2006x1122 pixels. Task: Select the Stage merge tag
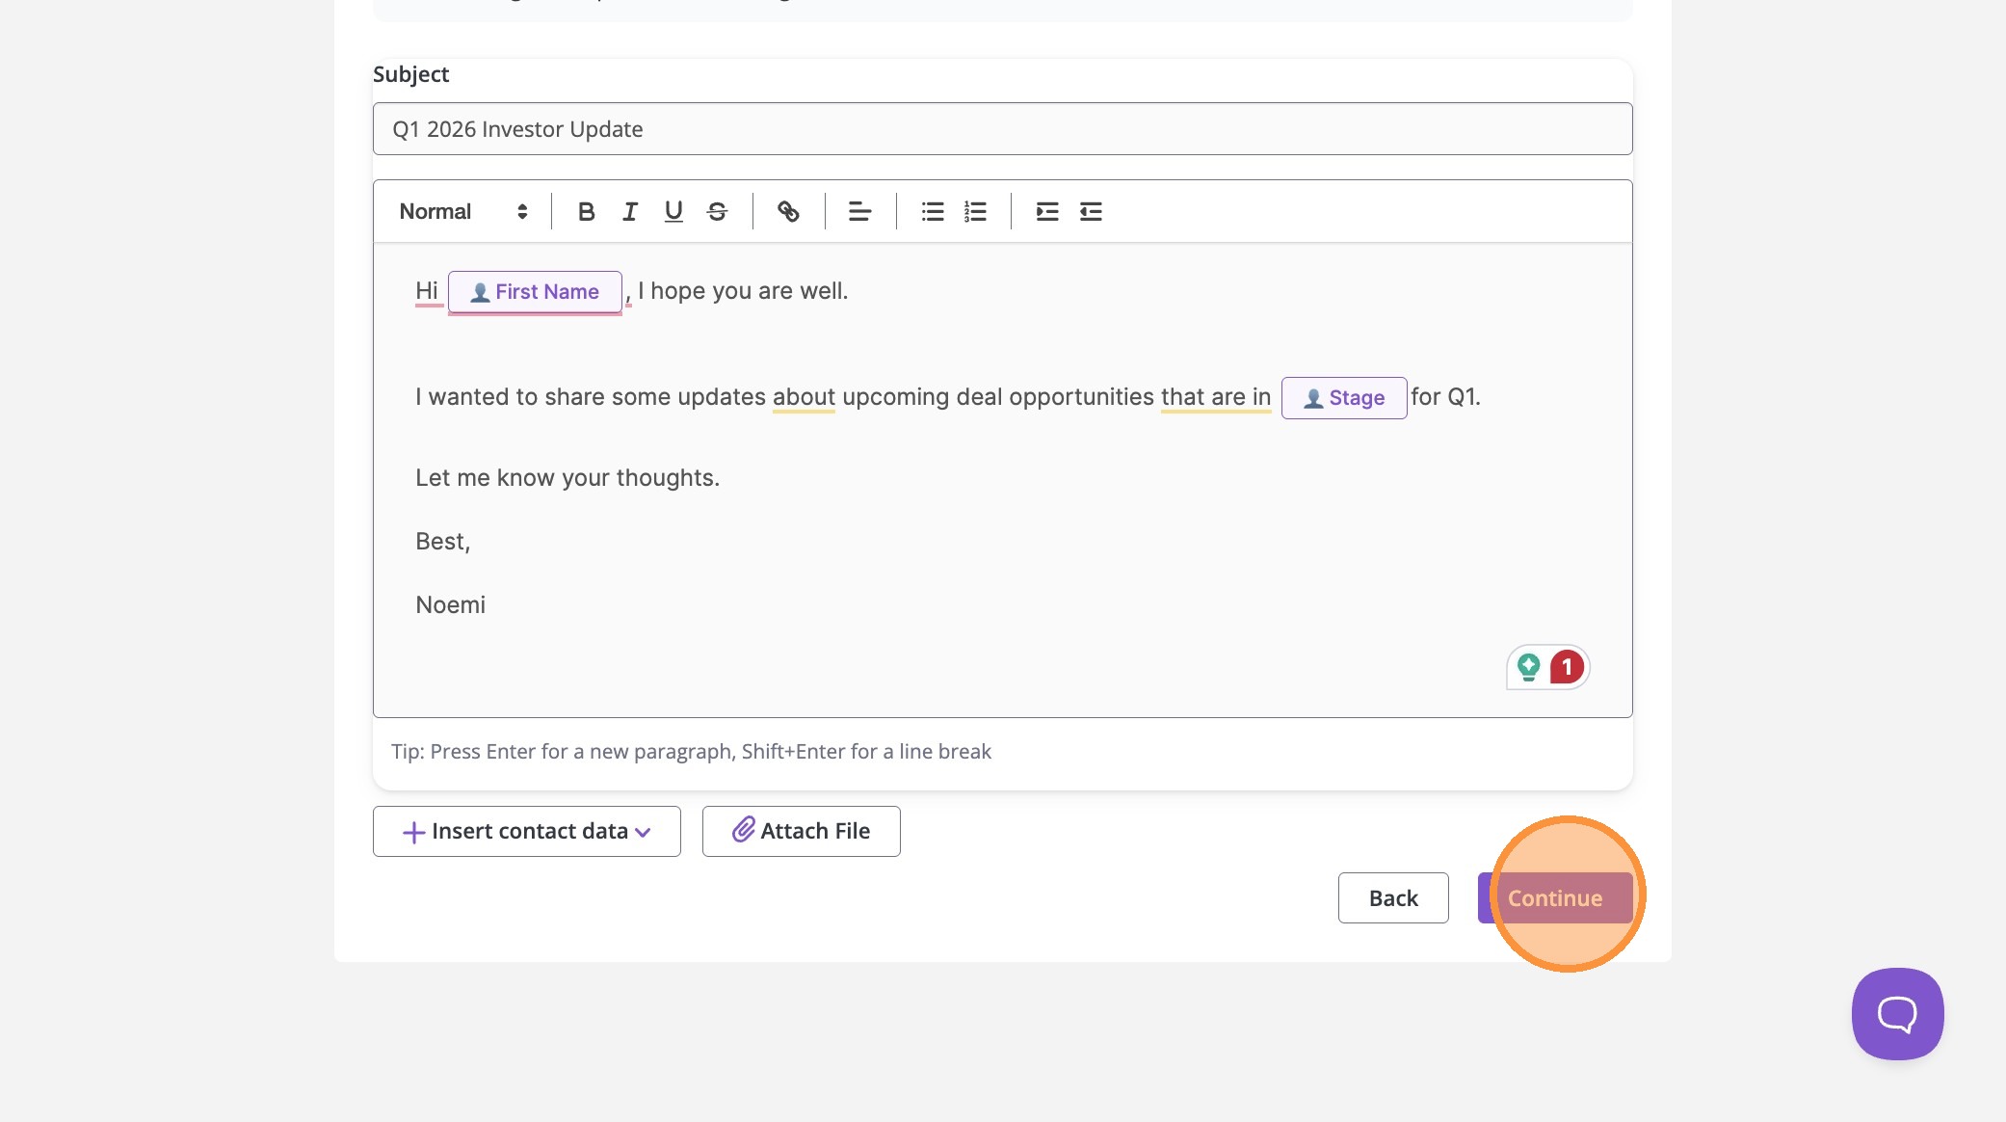pos(1343,398)
